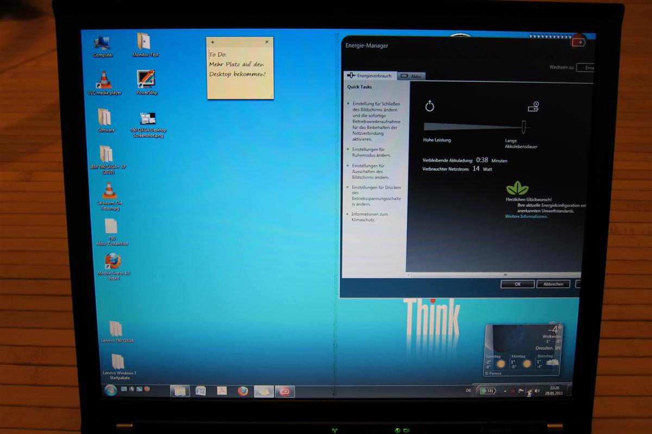This screenshot has width=652, height=434.
Task: Open Informationen zum Klimaschutz task
Action: (x=369, y=217)
